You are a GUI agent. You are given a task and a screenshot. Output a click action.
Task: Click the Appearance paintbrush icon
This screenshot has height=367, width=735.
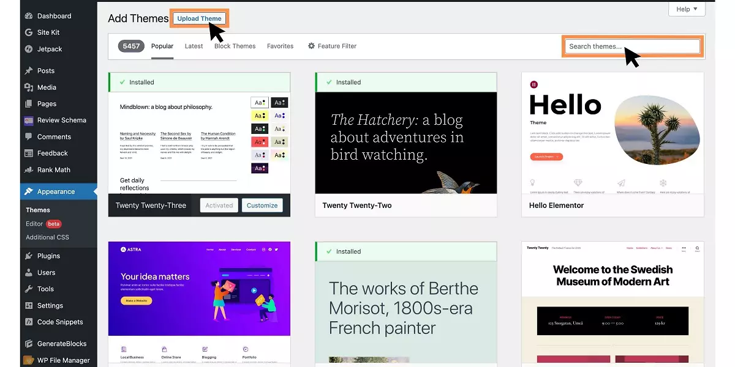coord(29,191)
